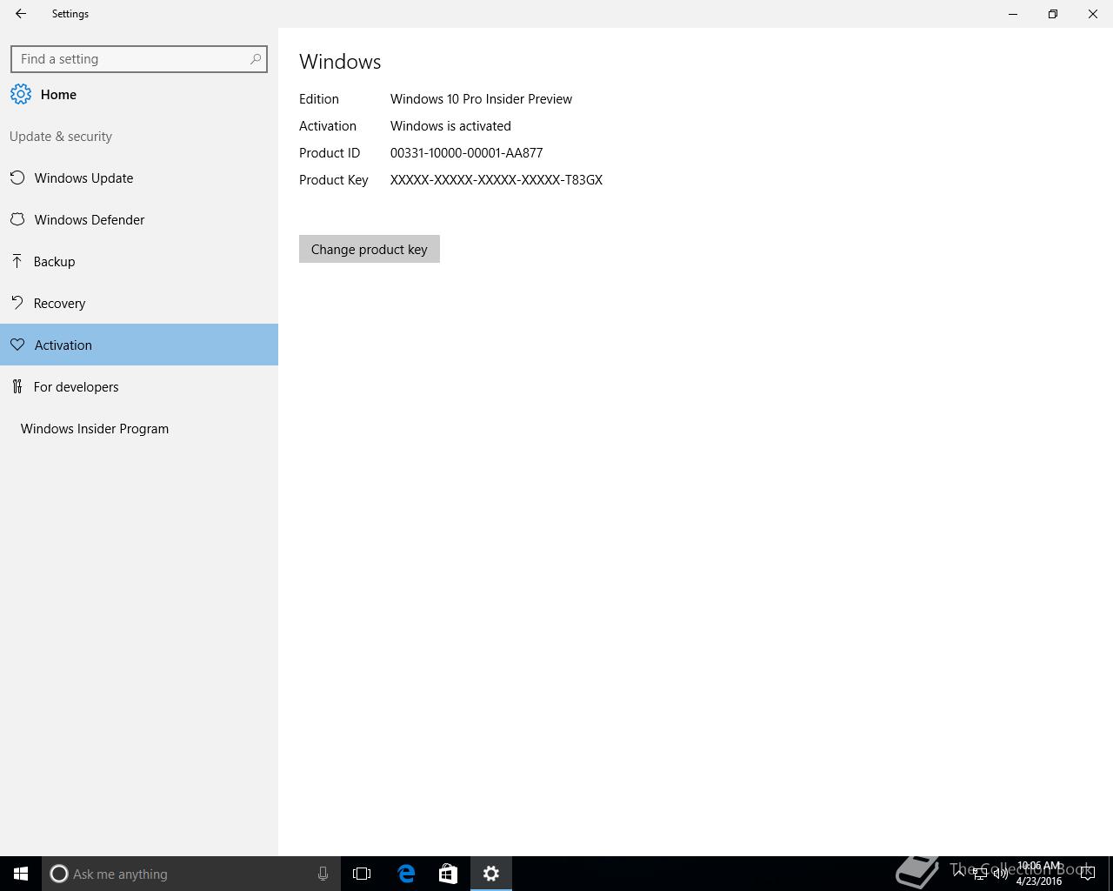This screenshot has width=1113, height=891.
Task: Restore down the Settings window
Action: tap(1053, 14)
